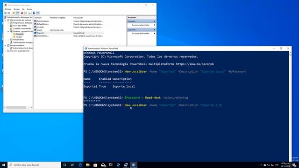Open the Archivo menu
Image resolution: width=299 pixels, height=168 pixels.
8,9
